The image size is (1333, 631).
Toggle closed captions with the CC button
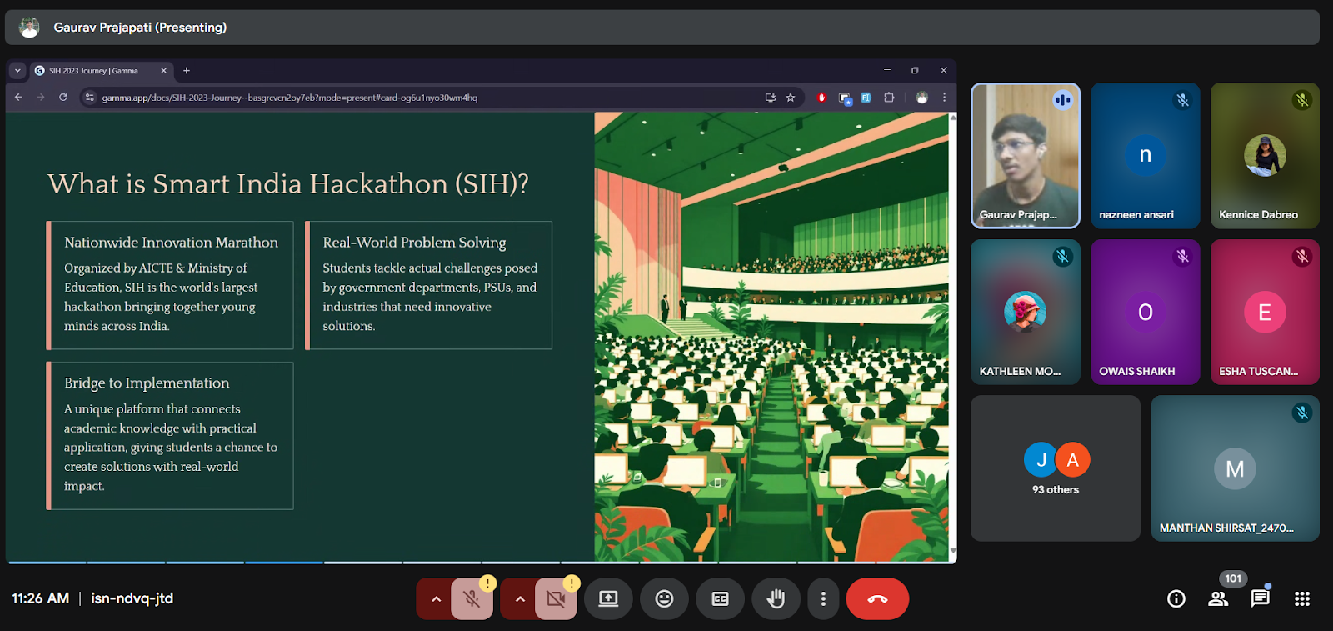tap(720, 599)
